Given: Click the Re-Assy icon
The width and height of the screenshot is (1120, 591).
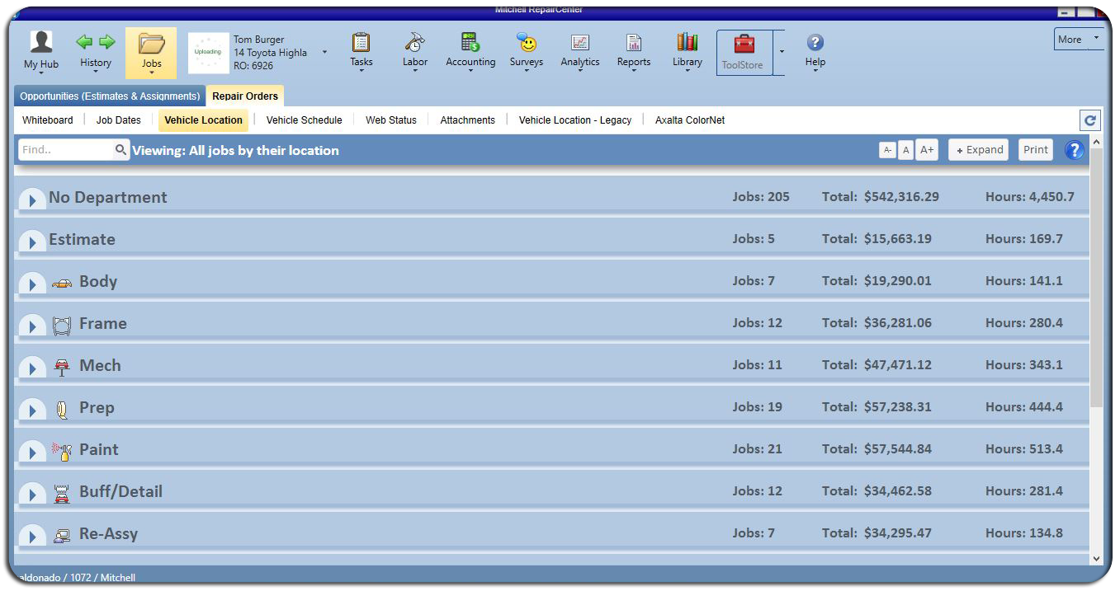Looking at the screenshot, I should [x=62, y=536].
